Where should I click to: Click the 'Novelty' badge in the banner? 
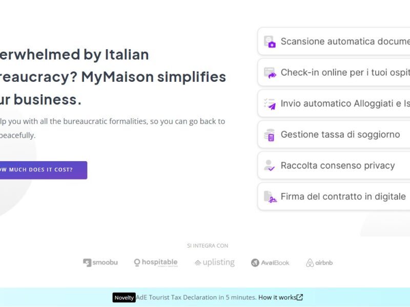[x=124, y=298]
